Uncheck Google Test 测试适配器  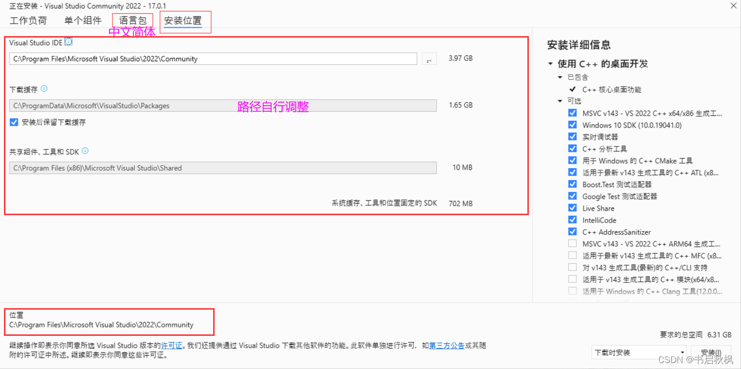coord(572,196)
